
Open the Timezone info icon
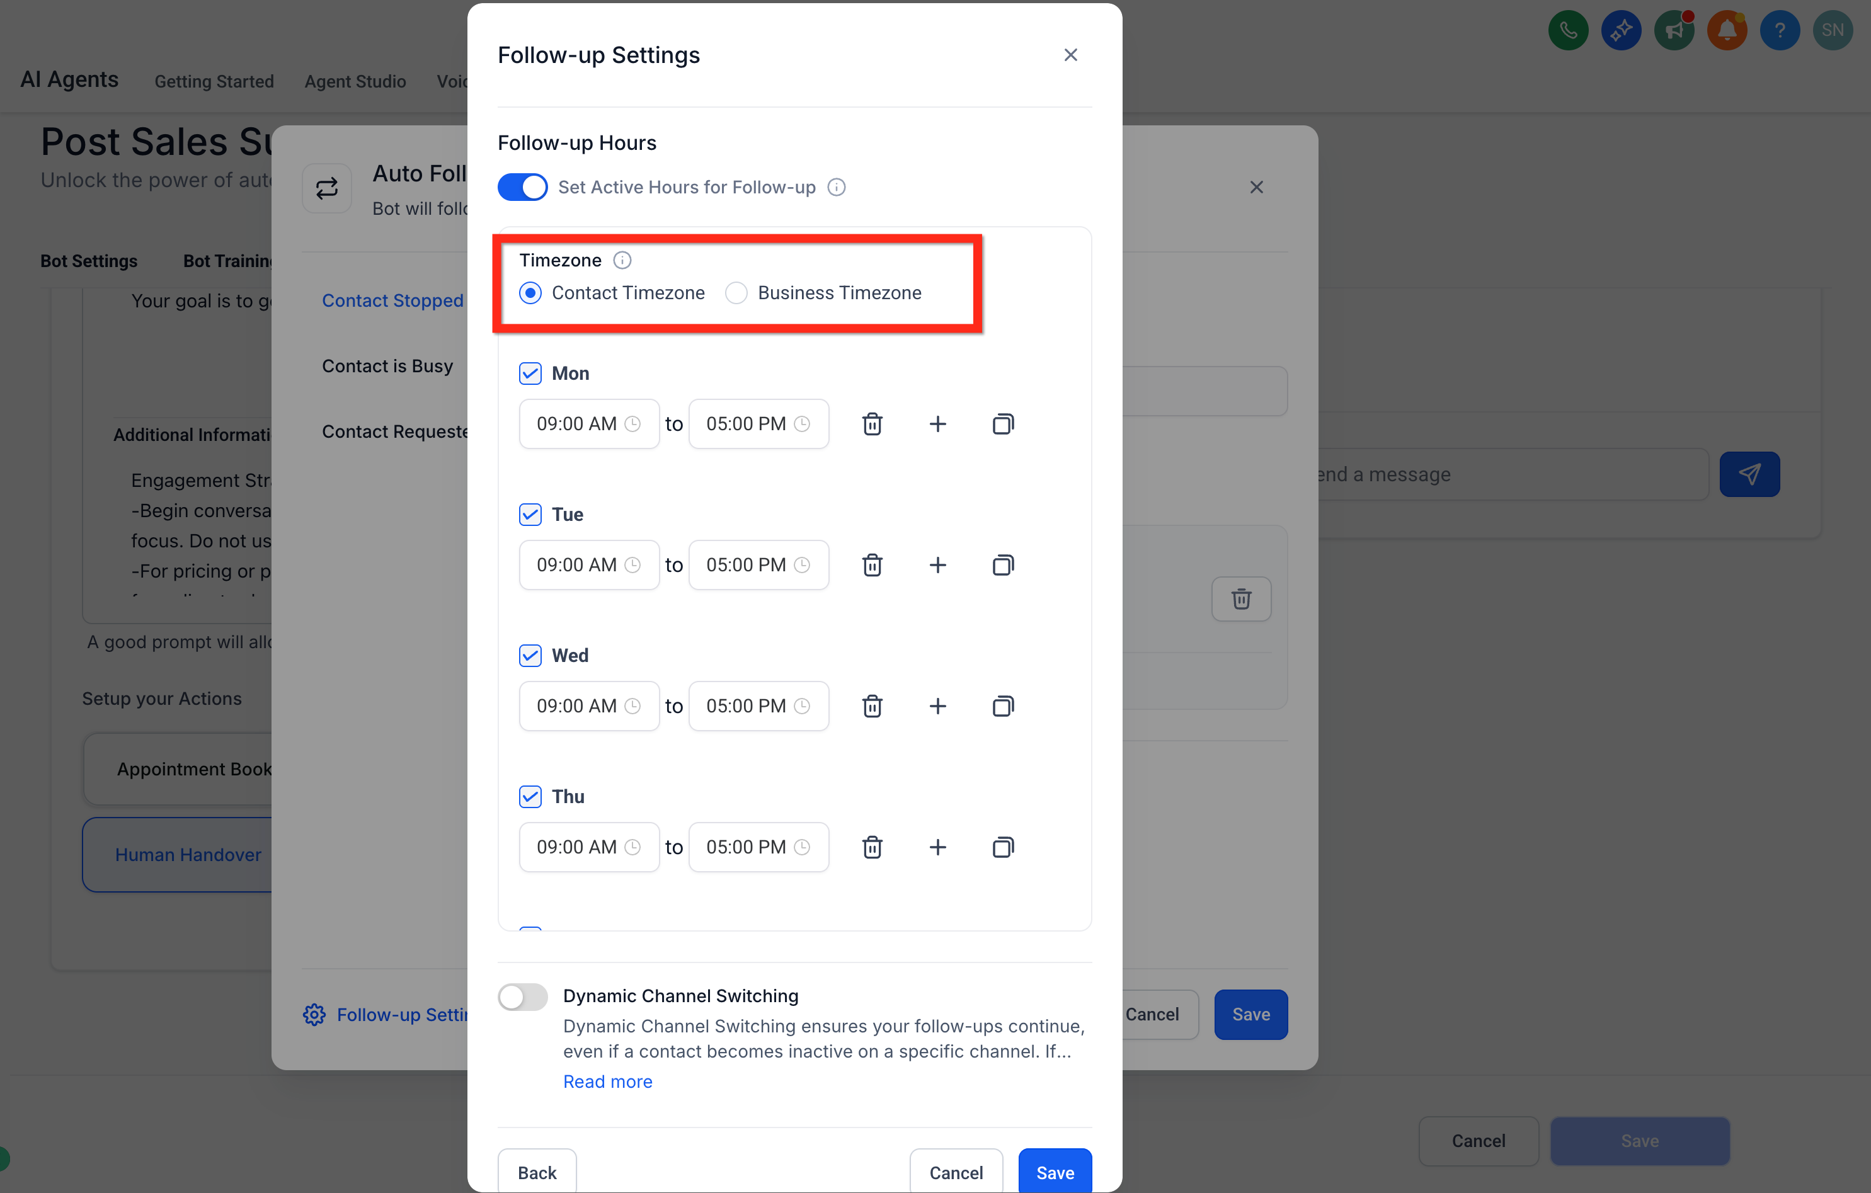click(x=622, y=260)
